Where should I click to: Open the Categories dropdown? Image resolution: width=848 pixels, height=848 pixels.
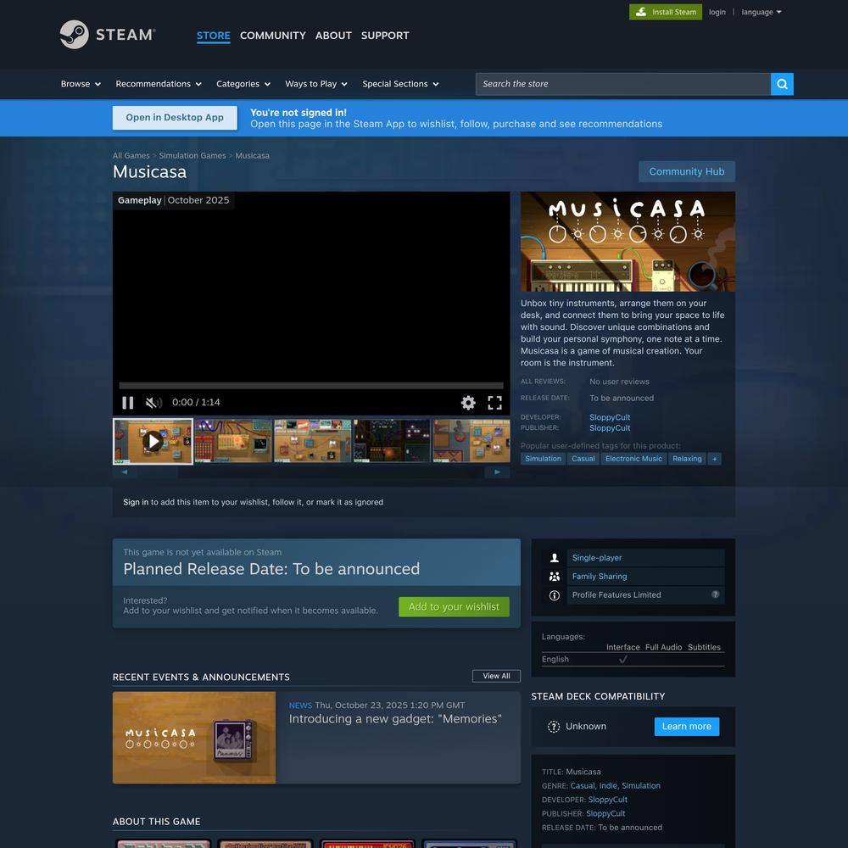coord(243,84)
